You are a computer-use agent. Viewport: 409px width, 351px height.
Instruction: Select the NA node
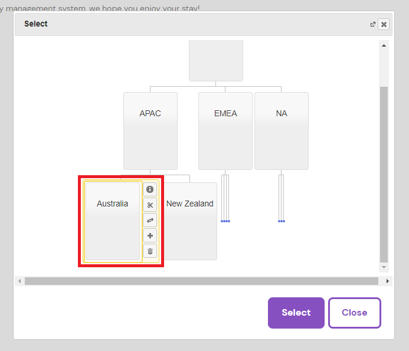click(281, 130)
